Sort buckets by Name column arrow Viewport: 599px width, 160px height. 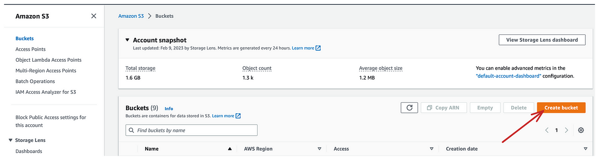click(229, 149)
